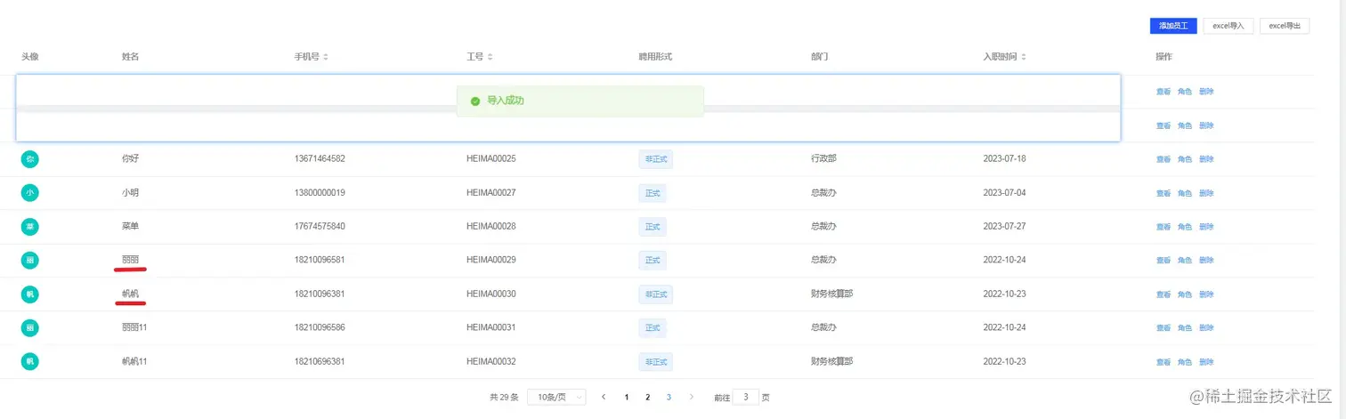Click 角色 for 菜单
The height and width of the screenshot is (419, 1346).
(1185, 227)
